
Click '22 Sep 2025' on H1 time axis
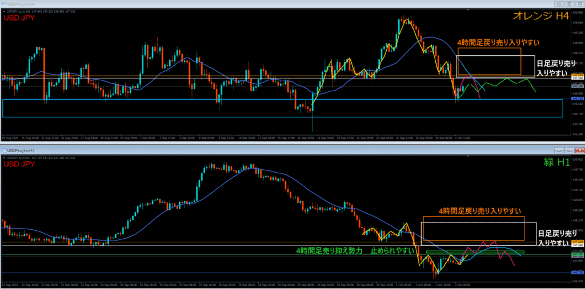[10, 285]
